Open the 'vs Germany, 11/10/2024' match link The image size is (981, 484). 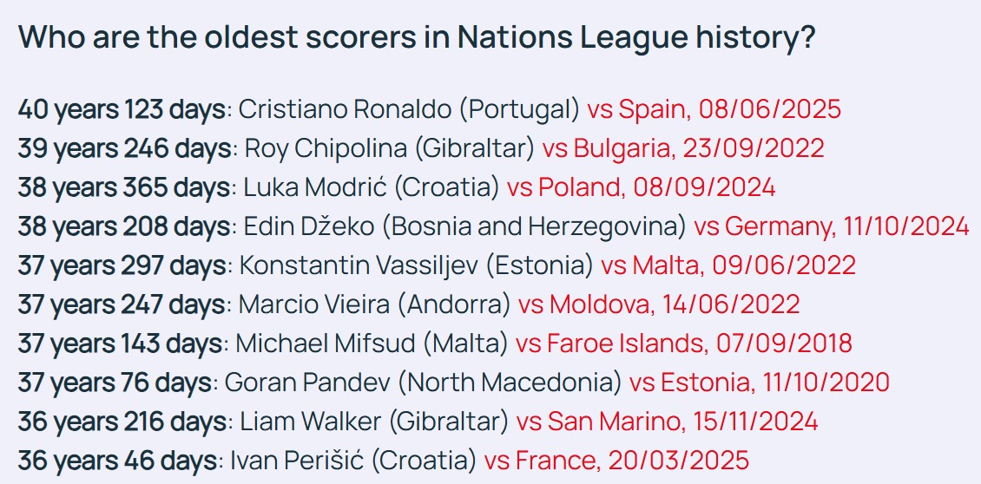coord(831,226)
